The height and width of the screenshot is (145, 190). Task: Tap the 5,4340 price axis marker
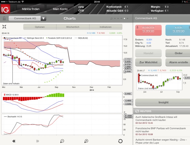pyautogui.click(x=128, y=72)
